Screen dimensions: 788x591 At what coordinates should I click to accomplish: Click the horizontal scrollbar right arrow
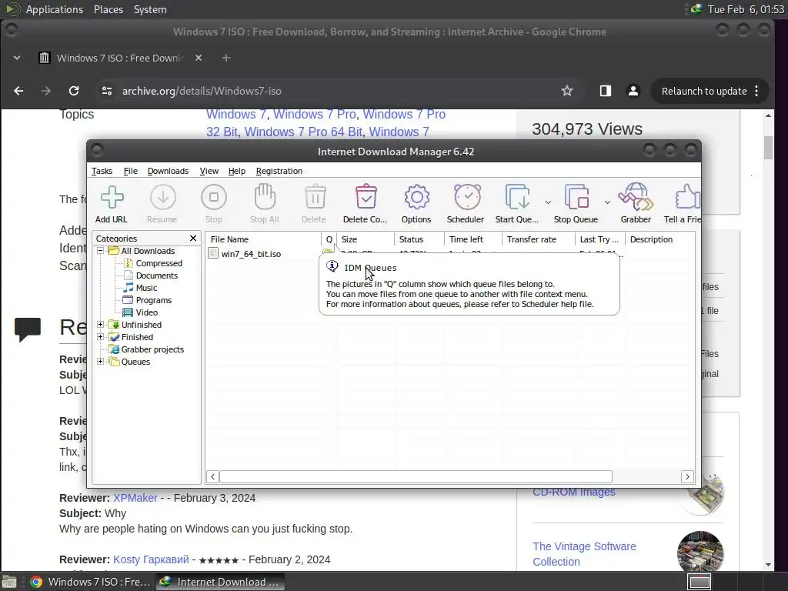687,476
